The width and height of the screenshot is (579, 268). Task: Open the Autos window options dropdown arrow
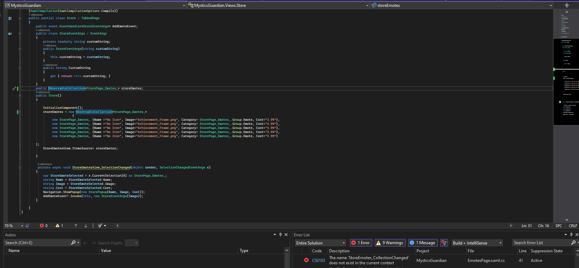click(x=275, y=235)
